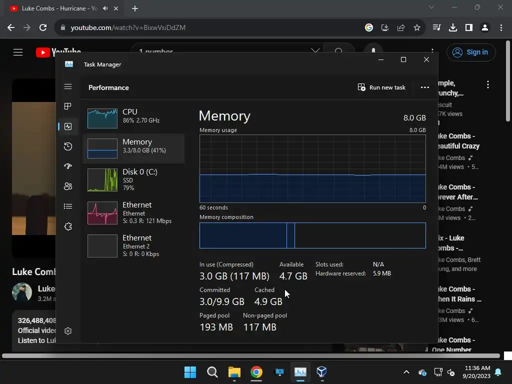Select the CPU performance graph item

point(133,118)
